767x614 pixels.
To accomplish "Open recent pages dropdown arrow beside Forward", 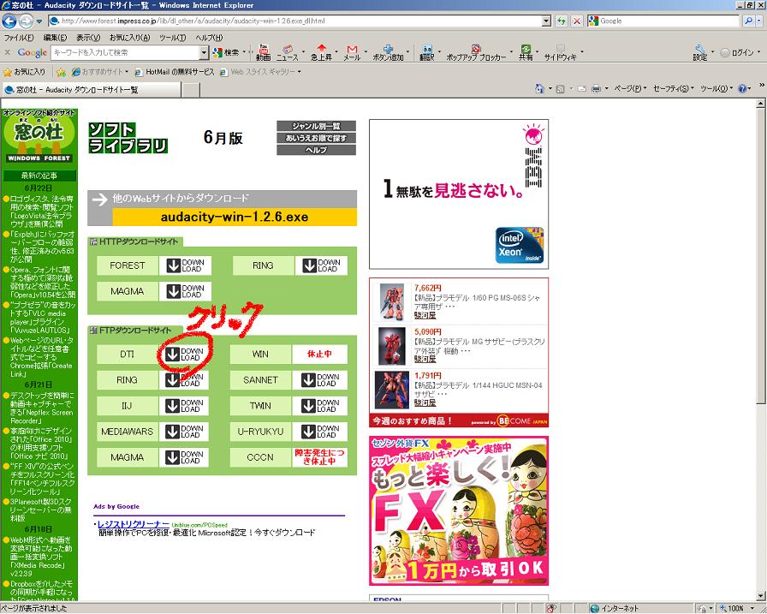I will [39, 21].
